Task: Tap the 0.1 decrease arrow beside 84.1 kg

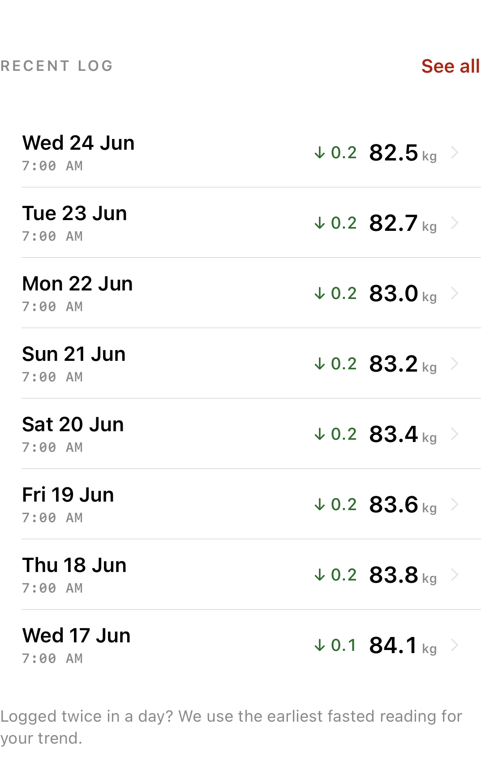Action: coord(319,645)
